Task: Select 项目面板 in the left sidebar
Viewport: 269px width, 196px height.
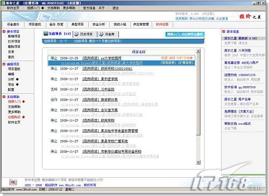Action: click(x=14, y=69)
